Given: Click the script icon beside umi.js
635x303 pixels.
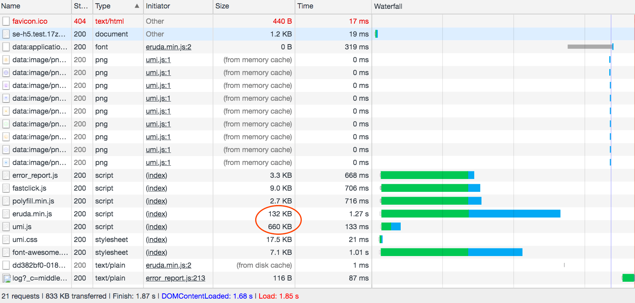Looking at the screenshot, I should 6,227.
